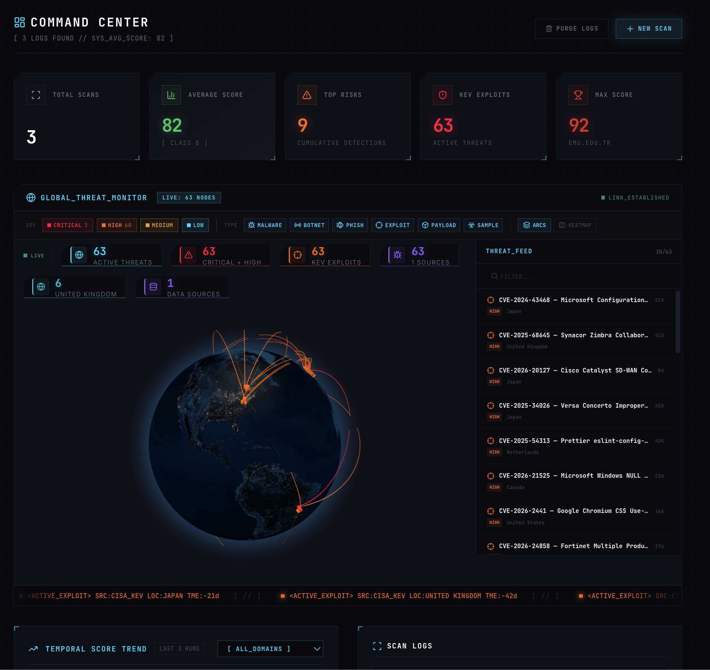The width and height of the screenshot is (710, 670).
Task: Toggle the EXPLOIT type filter
Action: pos(393,225)
